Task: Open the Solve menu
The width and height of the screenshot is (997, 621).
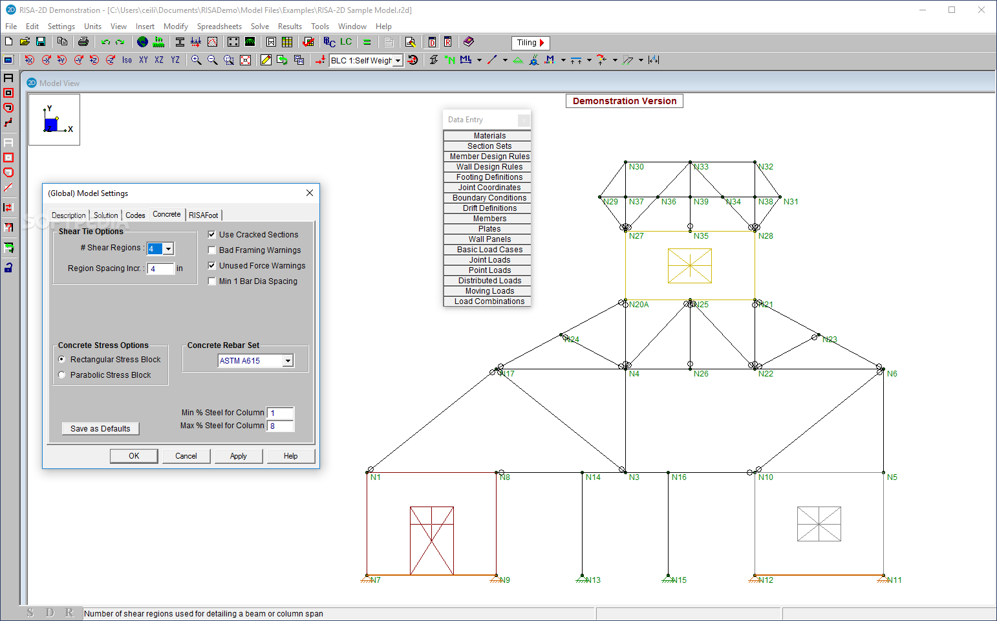Action: click(x=260, y=27)
